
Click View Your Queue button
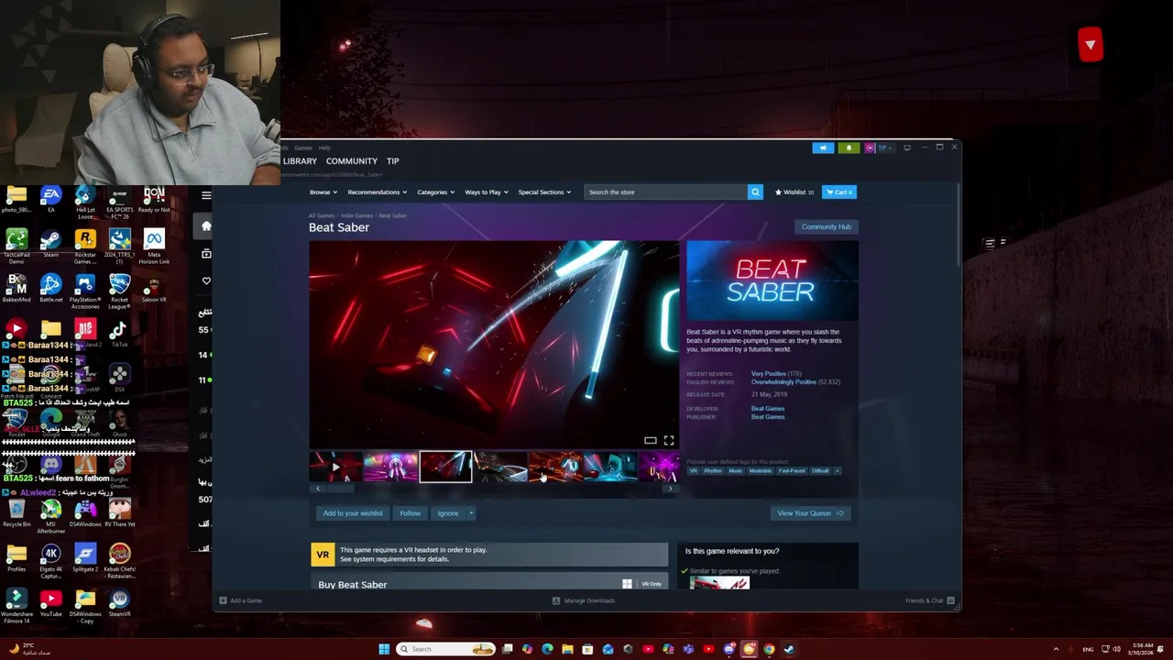[x=811, y=513]
